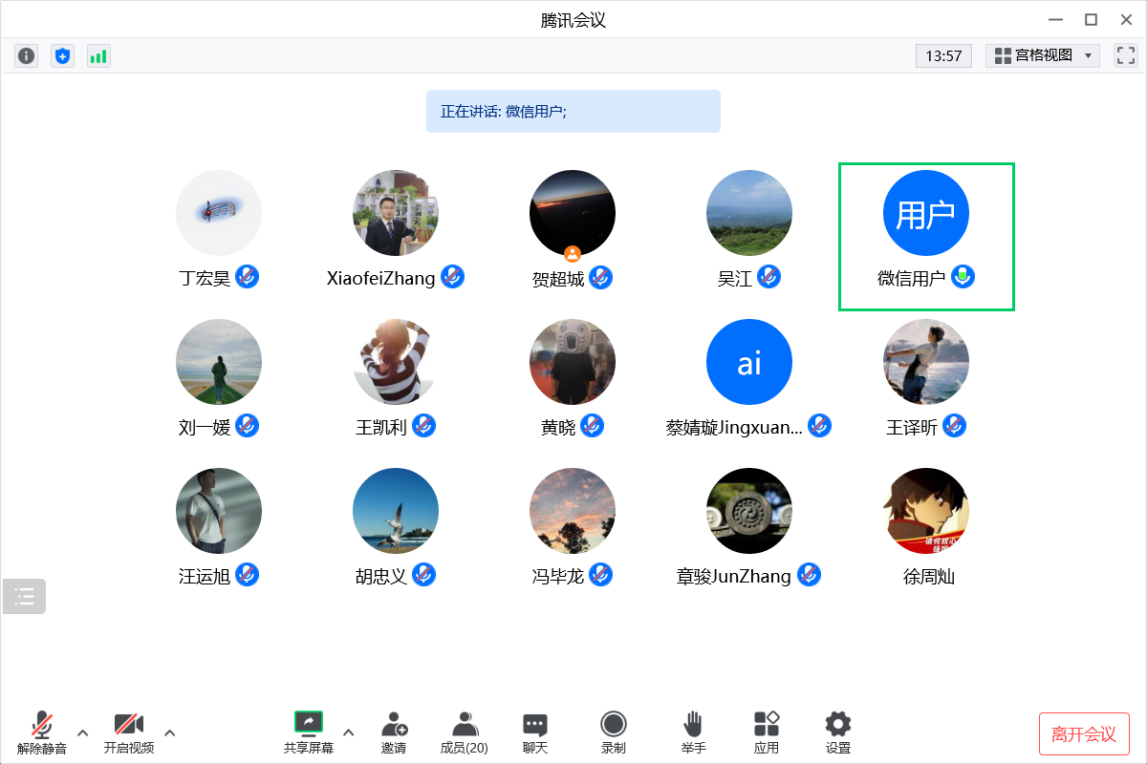Start recording with 录制 button
1147x764 pixels.
tap(614, 732)
